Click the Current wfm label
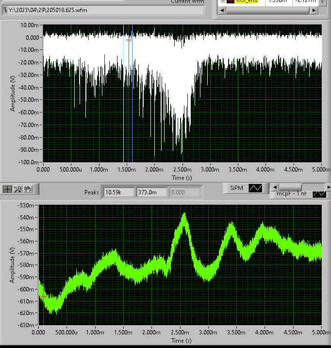Image resolution: width=331 pixels, height=348 pixels. click(187, 1)
